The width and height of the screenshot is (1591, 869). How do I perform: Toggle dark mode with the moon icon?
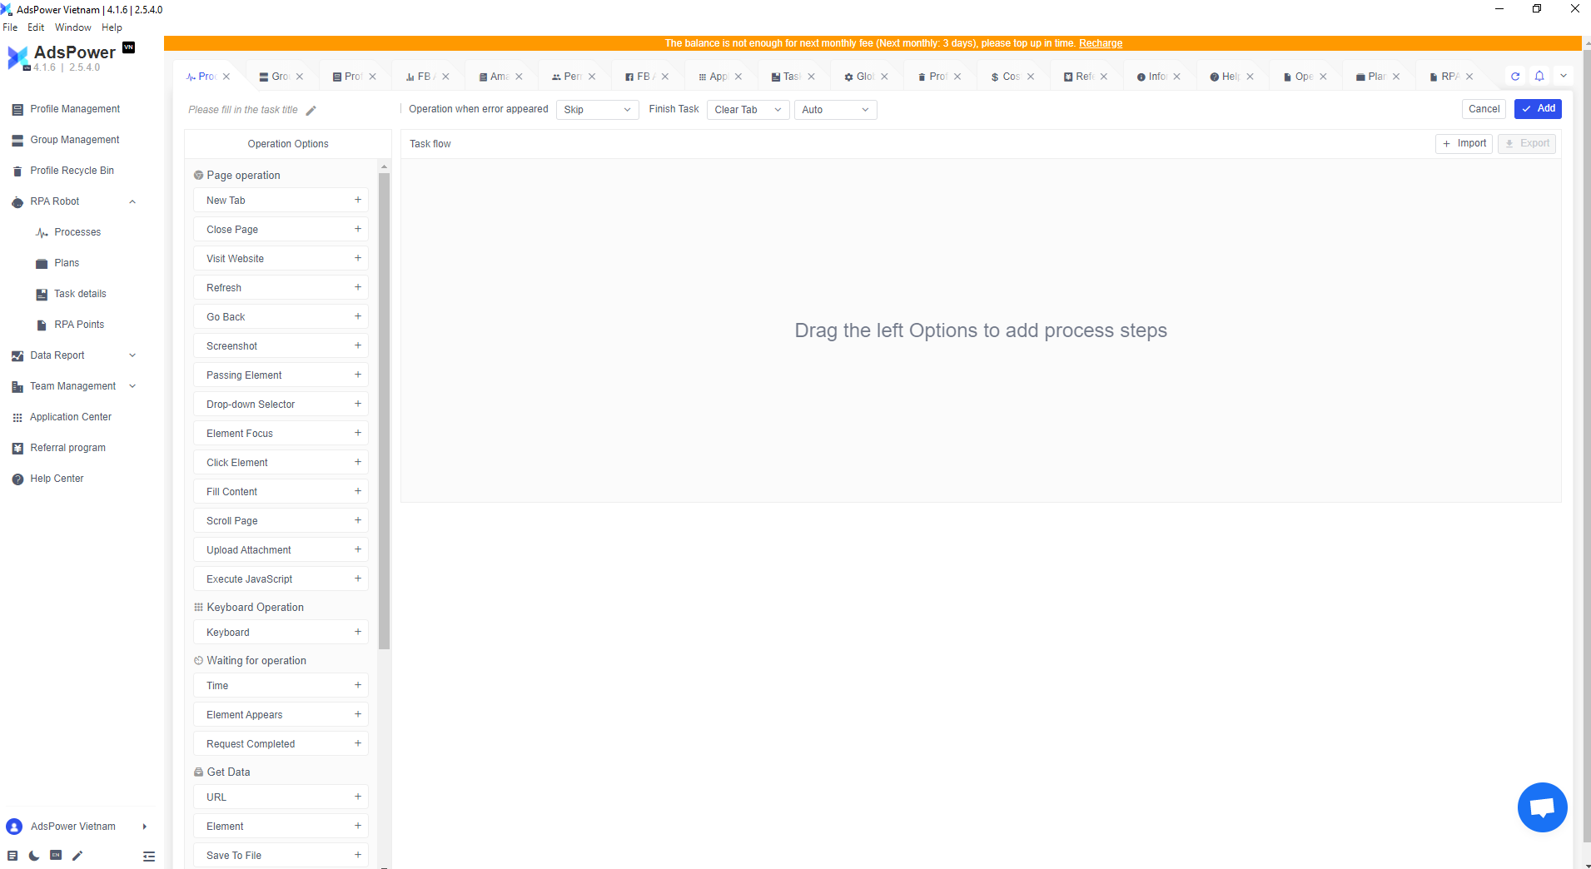coord(33,855)
